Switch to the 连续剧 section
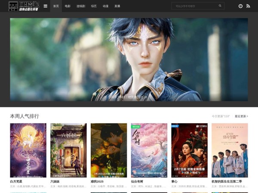The image size is (258, 193). (x=80, y=6)
